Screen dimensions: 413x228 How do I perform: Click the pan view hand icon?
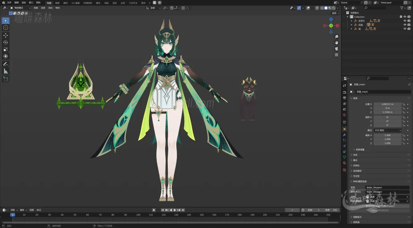pos(336,43)
